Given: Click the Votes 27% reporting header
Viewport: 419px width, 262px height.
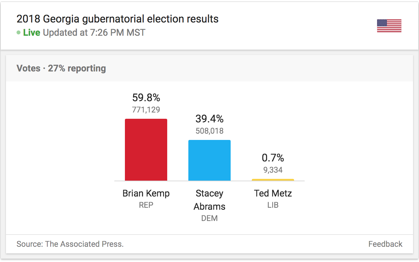Looking at the screenshot, I should click(61, 68).
